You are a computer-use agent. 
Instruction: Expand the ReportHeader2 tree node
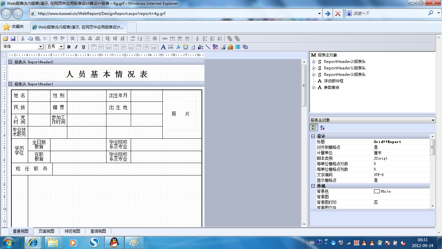pos(314,62)
